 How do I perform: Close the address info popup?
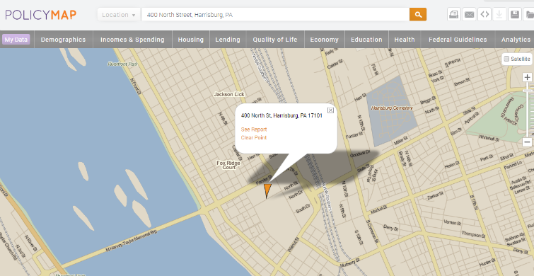330,110
